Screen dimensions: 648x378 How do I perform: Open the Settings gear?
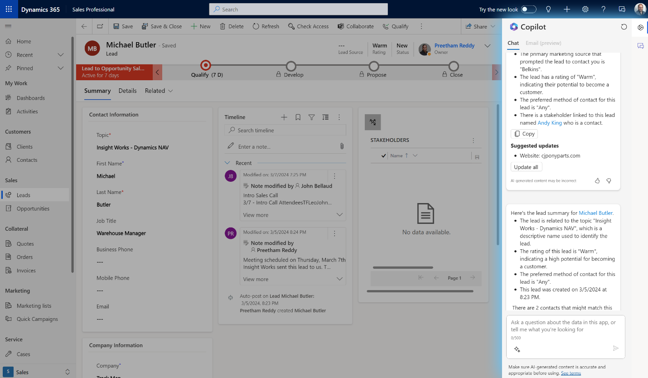point(585,9)
